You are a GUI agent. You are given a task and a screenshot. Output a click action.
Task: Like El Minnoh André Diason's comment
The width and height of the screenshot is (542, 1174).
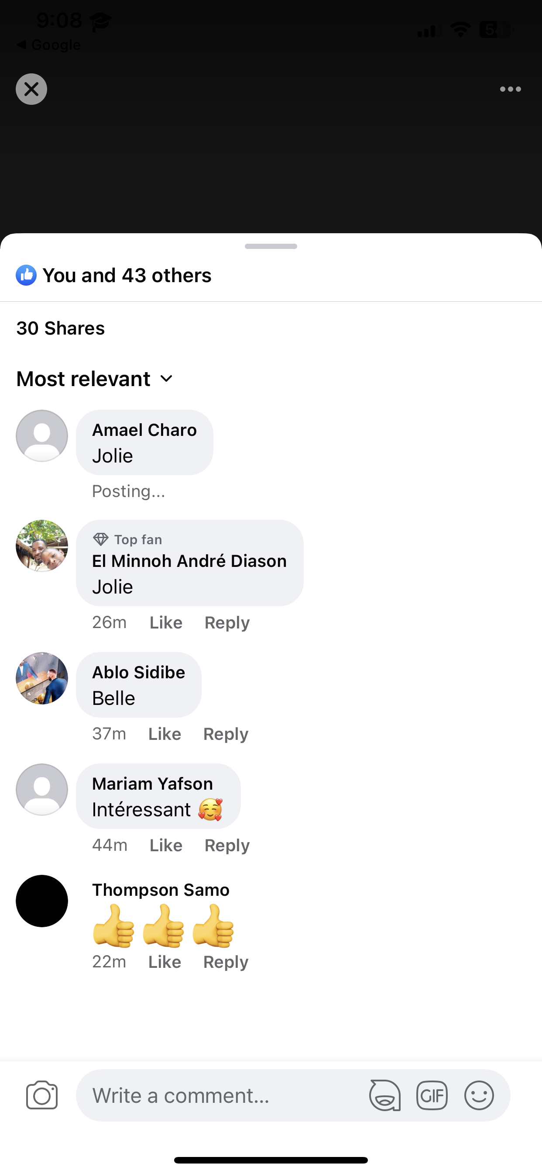click(166, 622)
